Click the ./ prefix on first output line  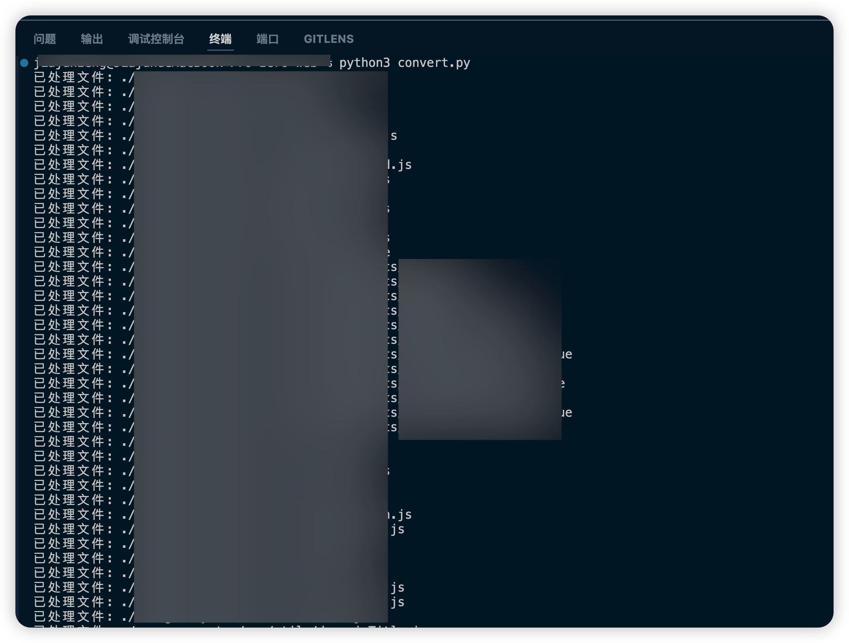(x=128, y=78)
